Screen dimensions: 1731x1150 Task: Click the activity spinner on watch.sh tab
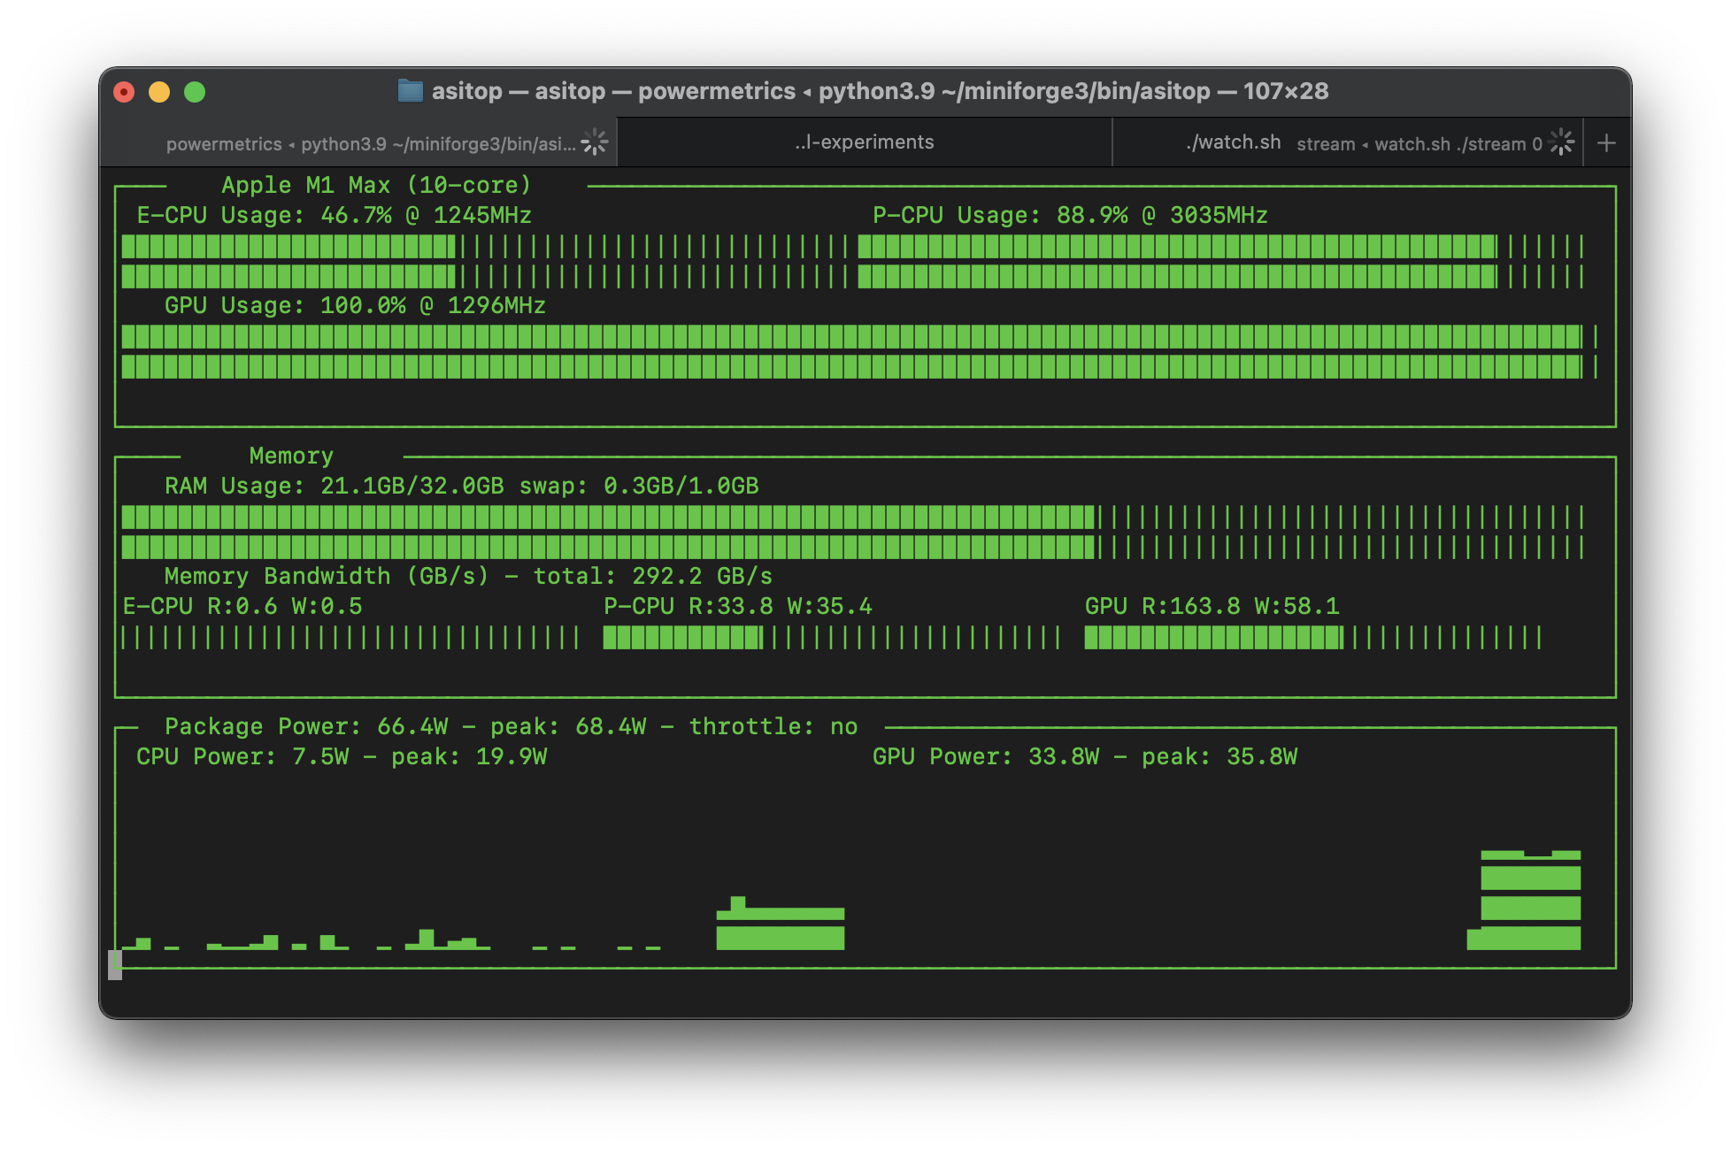[x=1562, y=142]
